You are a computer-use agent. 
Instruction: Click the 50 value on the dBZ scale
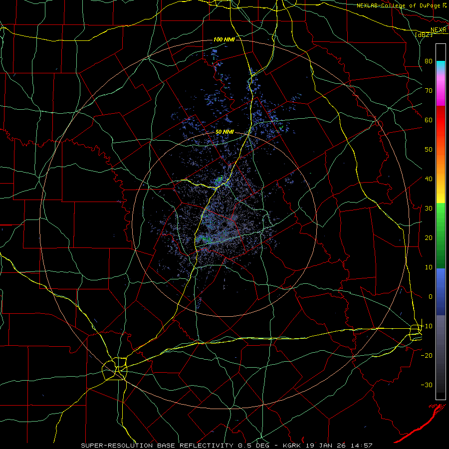429,150
